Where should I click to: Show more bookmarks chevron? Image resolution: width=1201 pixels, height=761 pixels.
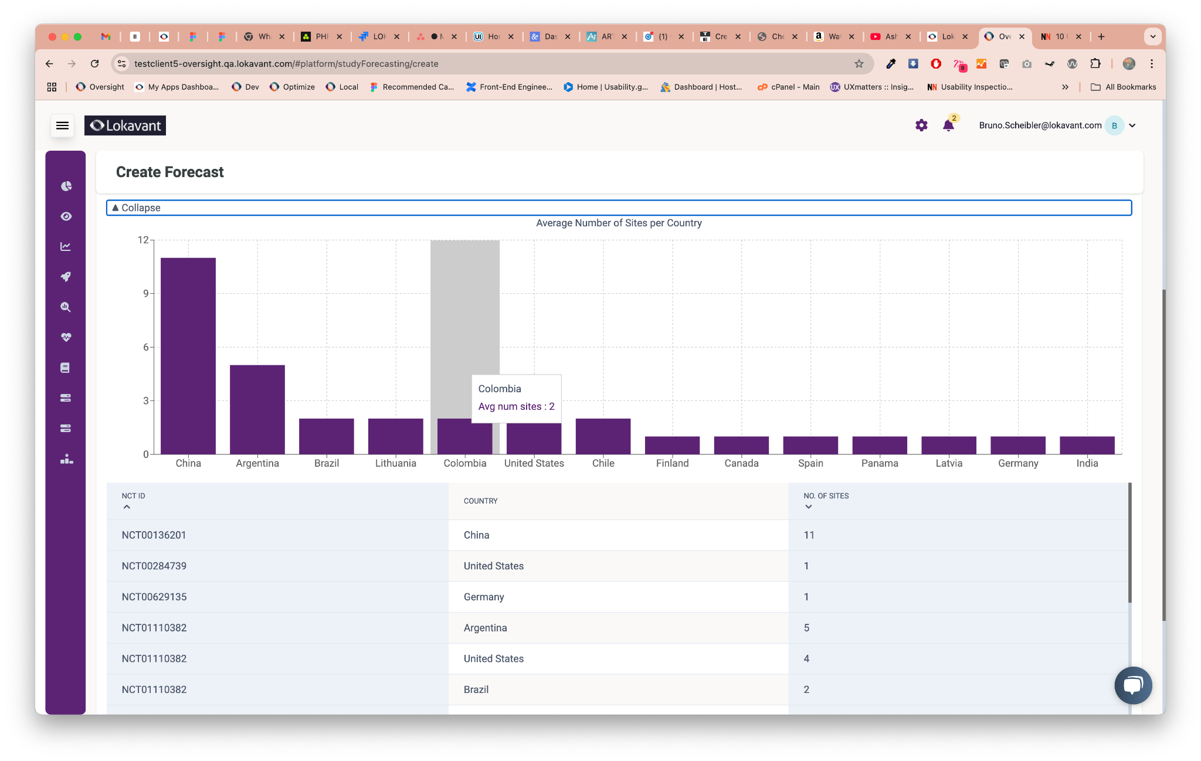[1065, 87]
